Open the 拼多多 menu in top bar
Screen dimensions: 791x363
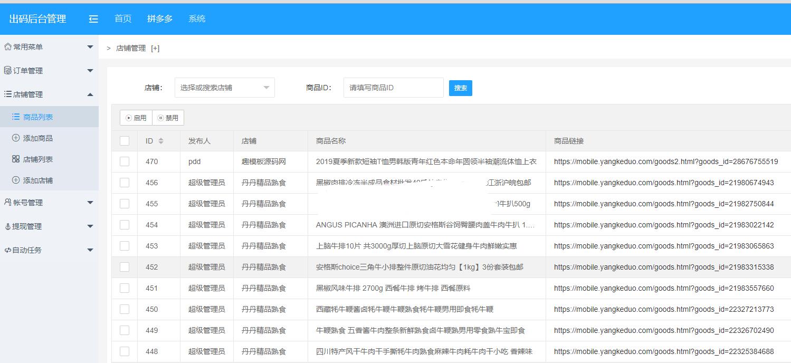(x=159, y=18)
